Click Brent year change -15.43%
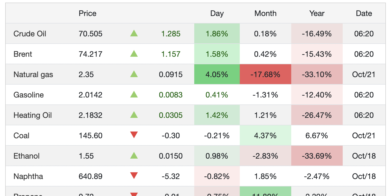Screen dimensions: 389x196 click(x=317, y=54)
